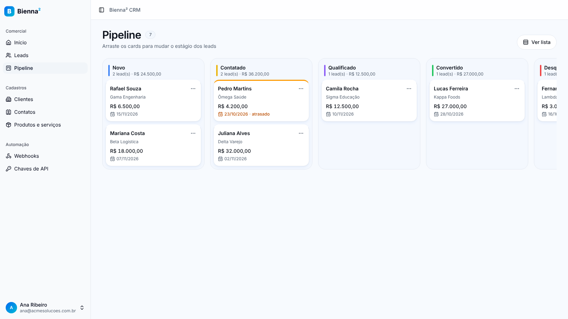Viewport: 568px width, 319px height.
Task: Click the Kappa Foods company name
Action: pos(447,97)
